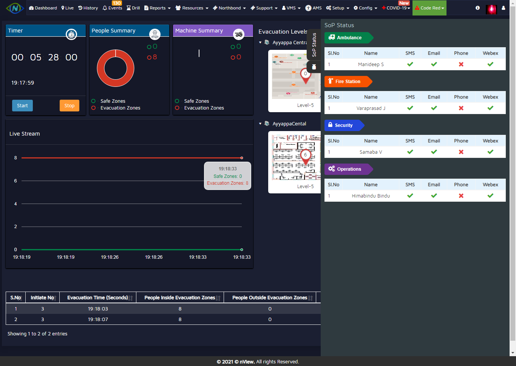
Task: Toggle Evacuation Zones legend in People Summary
Action: pos(116,108)
